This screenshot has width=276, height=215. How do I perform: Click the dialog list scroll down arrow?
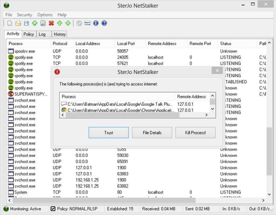(x=212, y=109)
